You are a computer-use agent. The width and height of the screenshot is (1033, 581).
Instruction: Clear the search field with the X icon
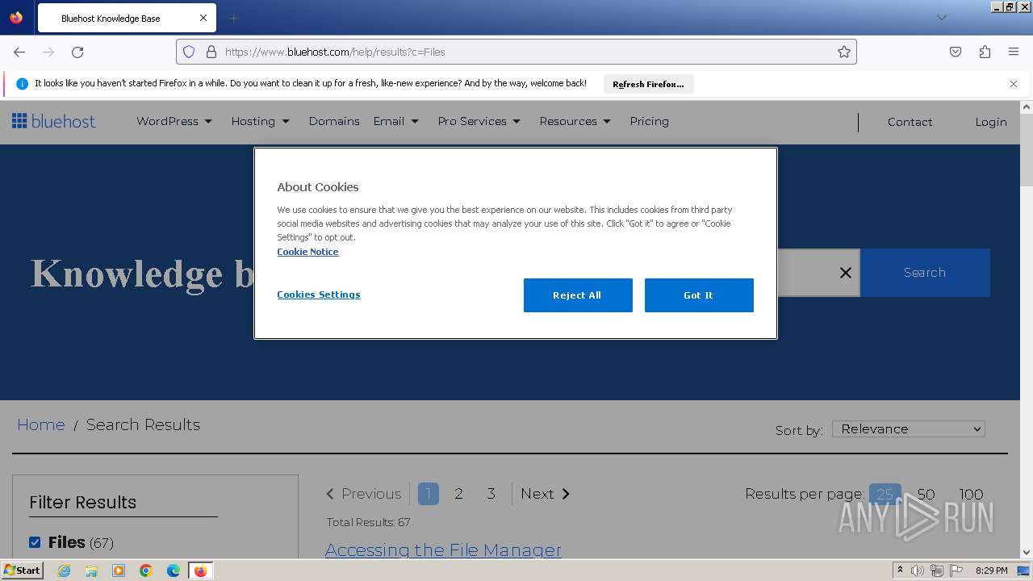click(x=845, y=273)
